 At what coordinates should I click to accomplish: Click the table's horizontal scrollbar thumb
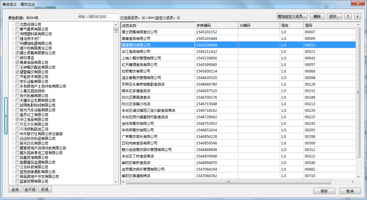(228, 182)
